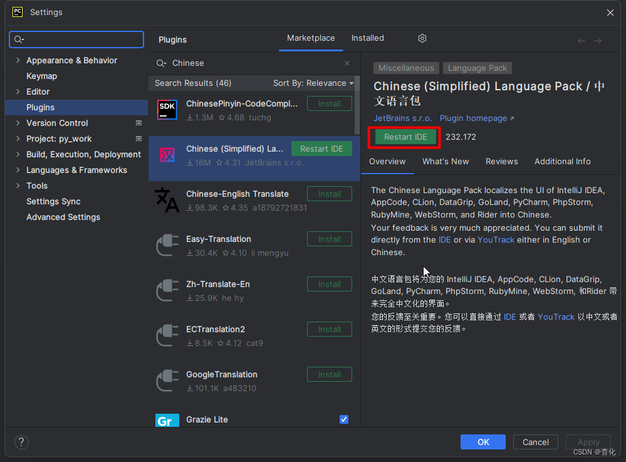Viewport: 626px width, 462px height.
Task: Click Restart IDE in plugin details pane
Action: tap(405, 137)
